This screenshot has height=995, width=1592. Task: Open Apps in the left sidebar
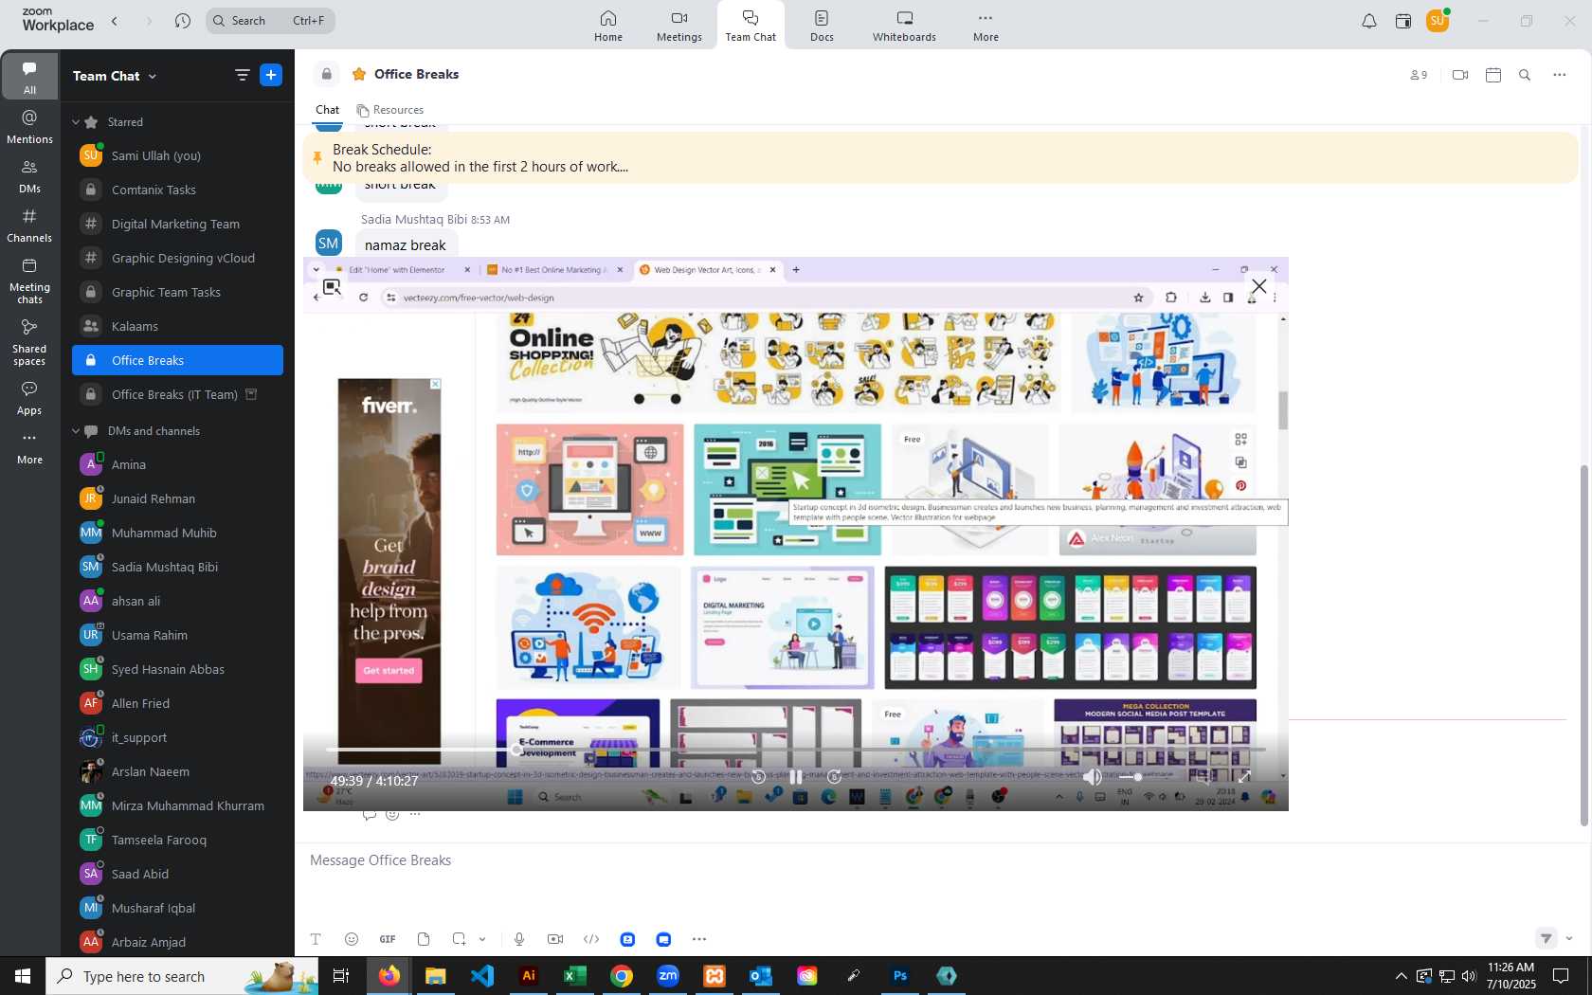29,398
